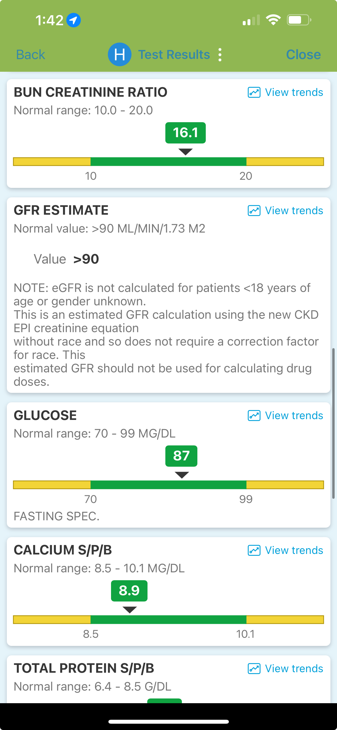
Task: Tap the 87 glucose value marker
Action: (181, 456)
